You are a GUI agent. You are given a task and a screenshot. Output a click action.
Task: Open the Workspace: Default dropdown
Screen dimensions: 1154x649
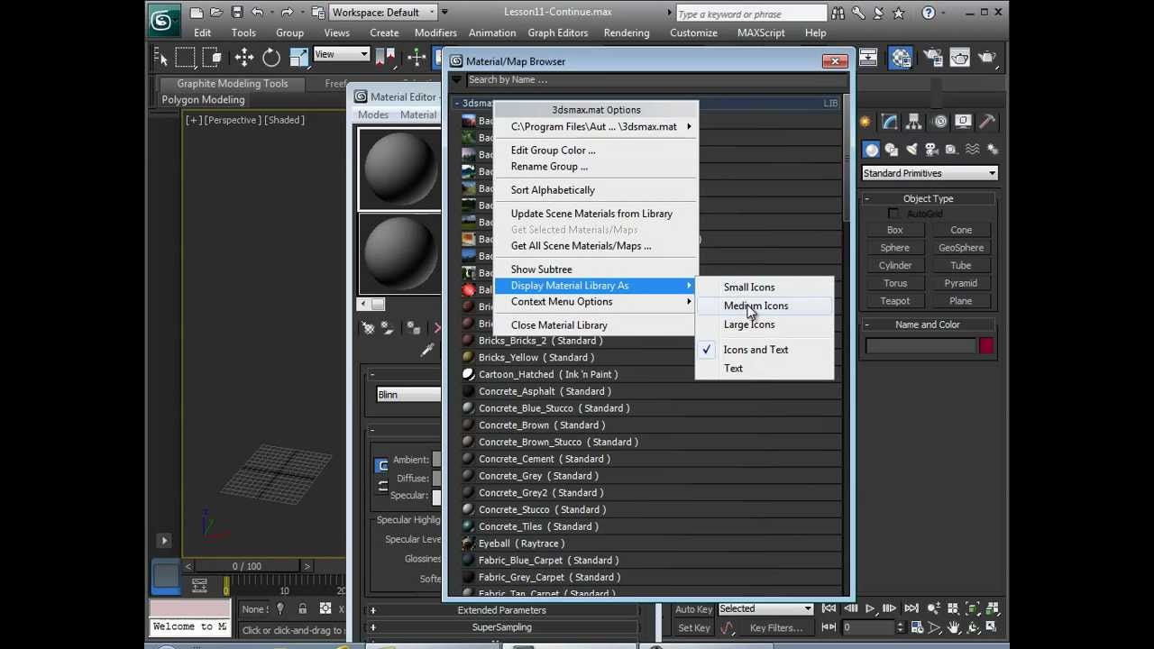tap(384, 13)
